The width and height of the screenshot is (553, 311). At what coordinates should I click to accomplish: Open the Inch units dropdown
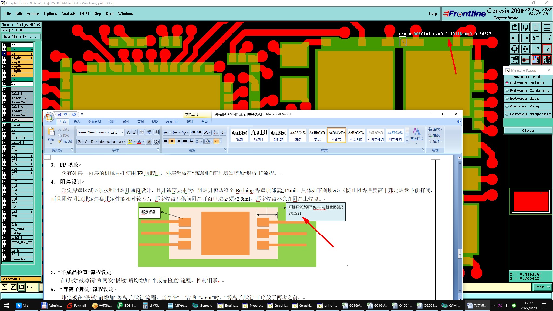542,287
